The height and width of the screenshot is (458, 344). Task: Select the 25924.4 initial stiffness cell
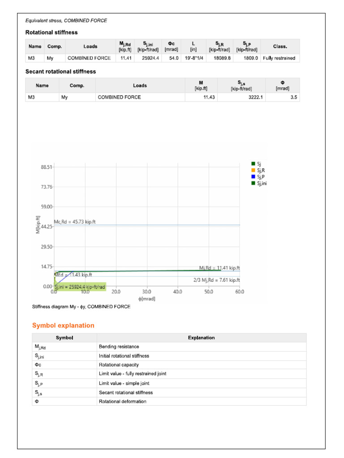[150, 58]
